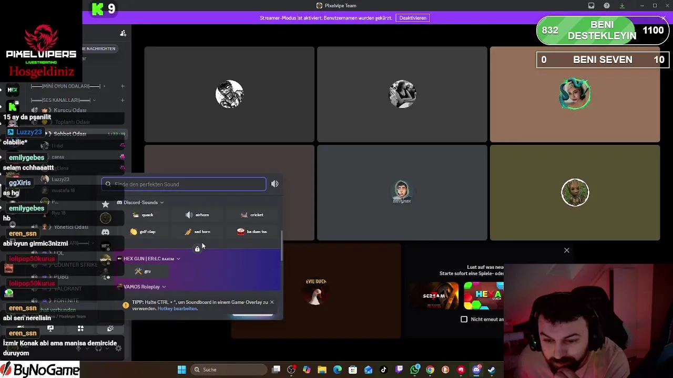Play the sad horn sound
The image size is (673, 378).
pos(198,232)
